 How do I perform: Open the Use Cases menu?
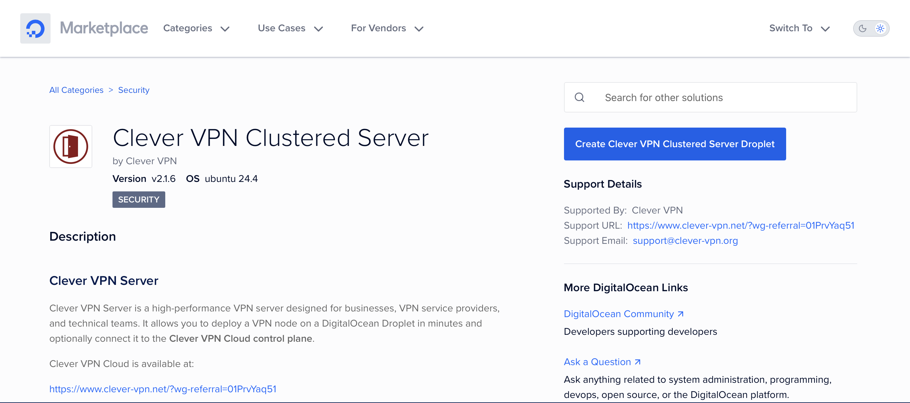(x=290, y=28)
